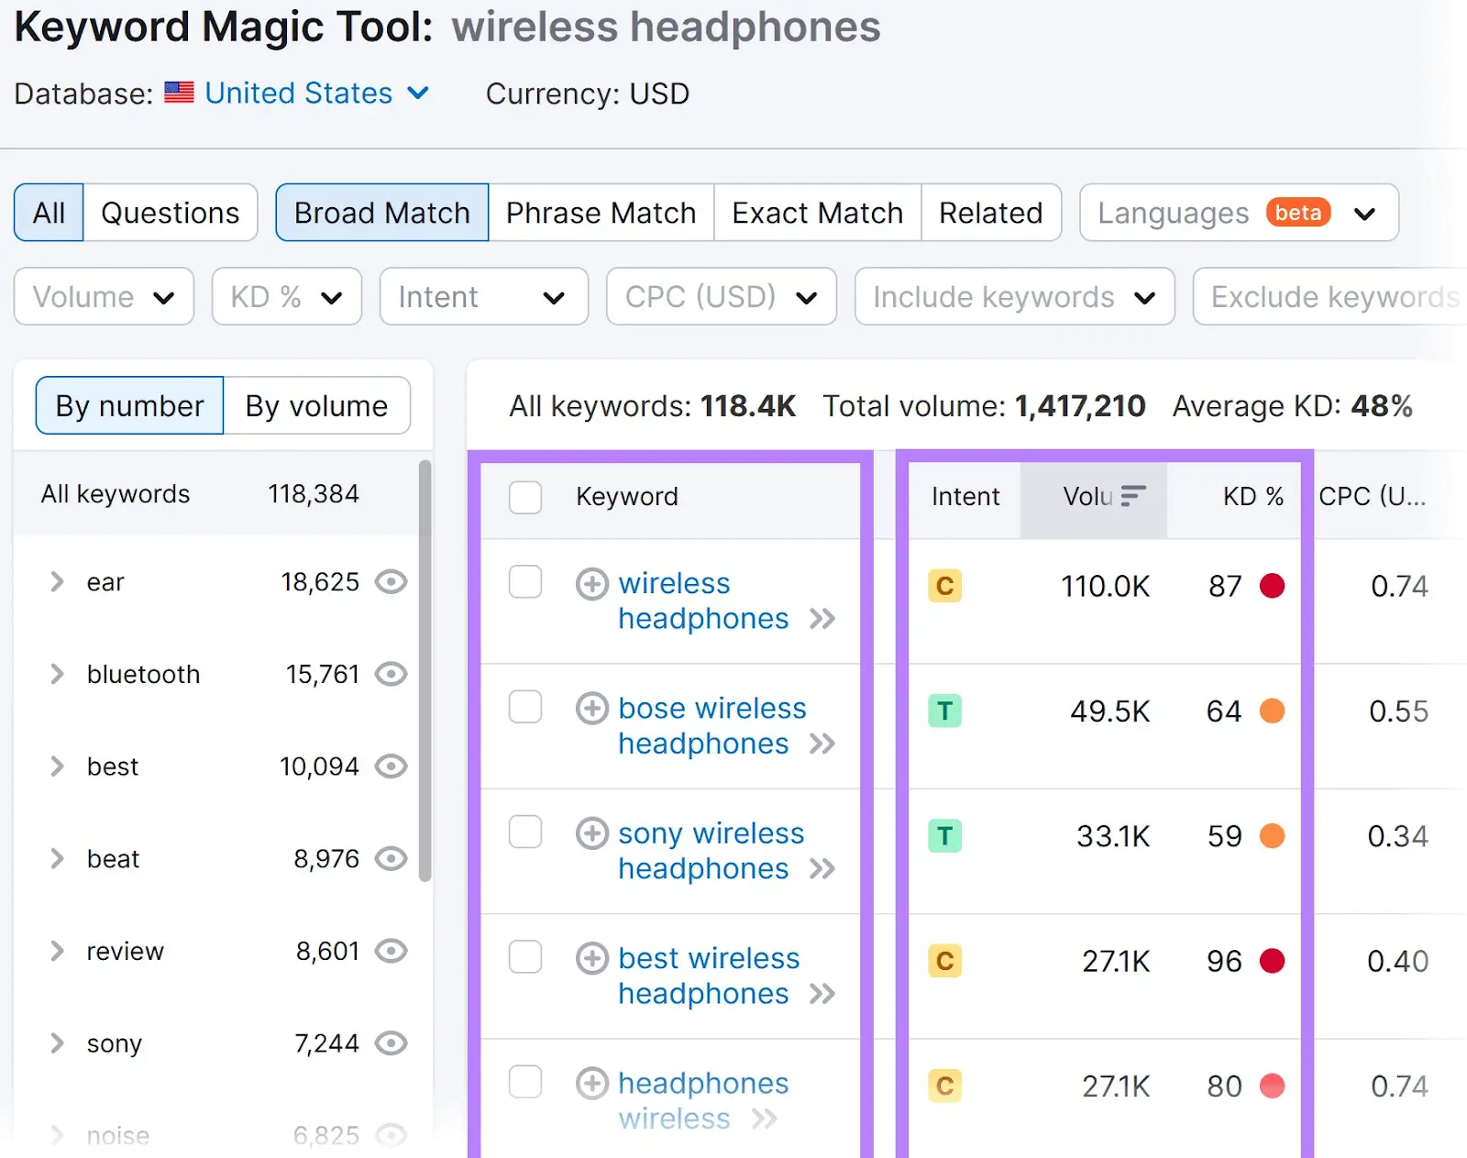Click the "C" intent badge for wireless headphones
This screenshot has width=1467, height=1158.
tap(944, 586)
